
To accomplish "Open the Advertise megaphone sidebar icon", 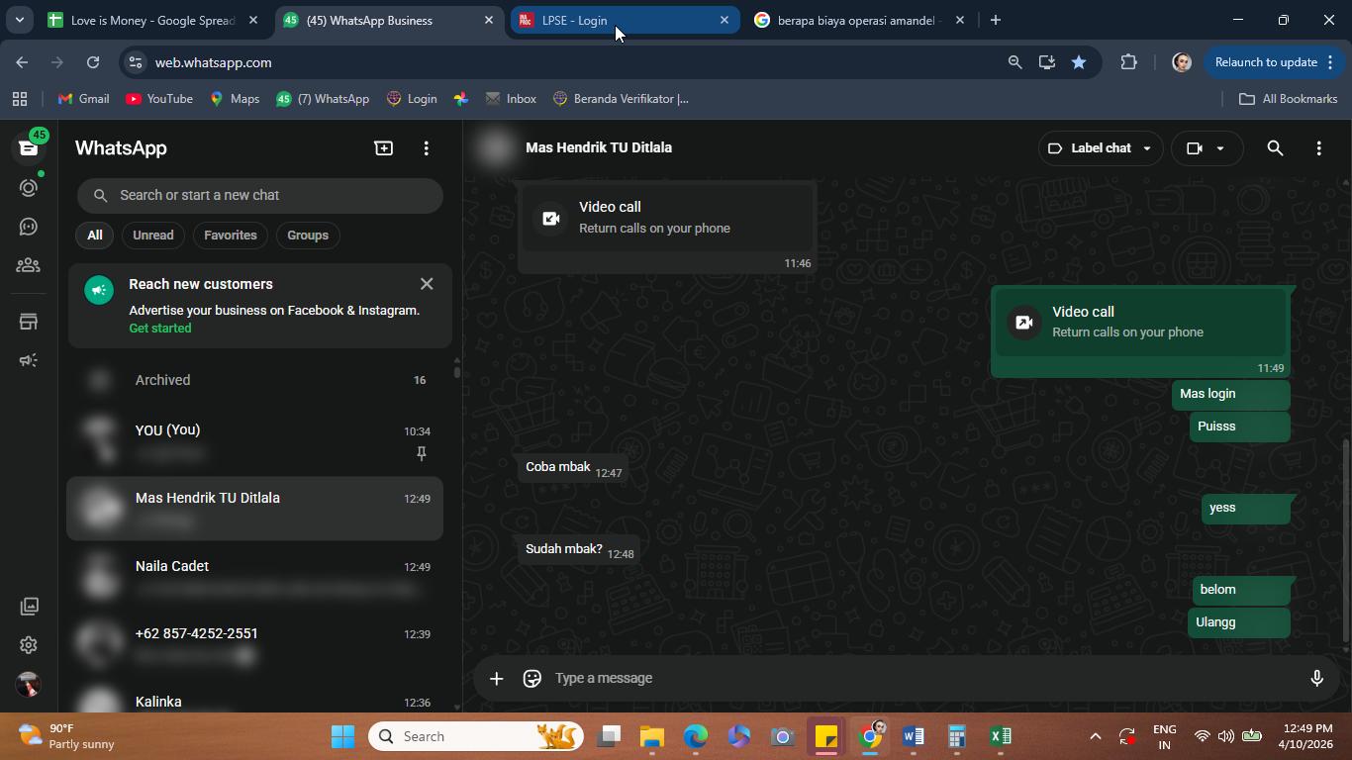I will 29,360.
